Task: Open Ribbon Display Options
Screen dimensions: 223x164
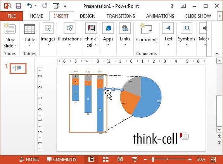Action: [183, 6]
